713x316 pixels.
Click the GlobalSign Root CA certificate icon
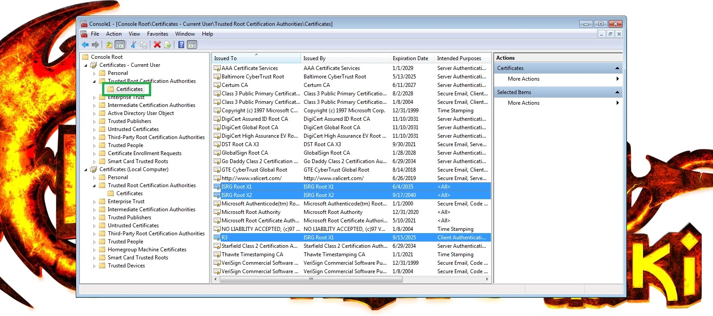(x=217, y=153)
